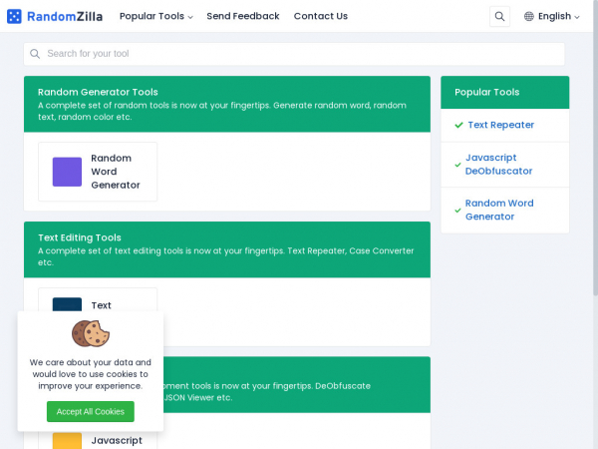Image resolution: width=598 pixels, height=449 pixels.
Task: Open the RandomZilla home link text
Action: pos(65,16)
